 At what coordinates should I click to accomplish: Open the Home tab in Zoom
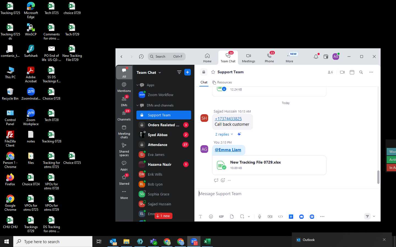207,58
